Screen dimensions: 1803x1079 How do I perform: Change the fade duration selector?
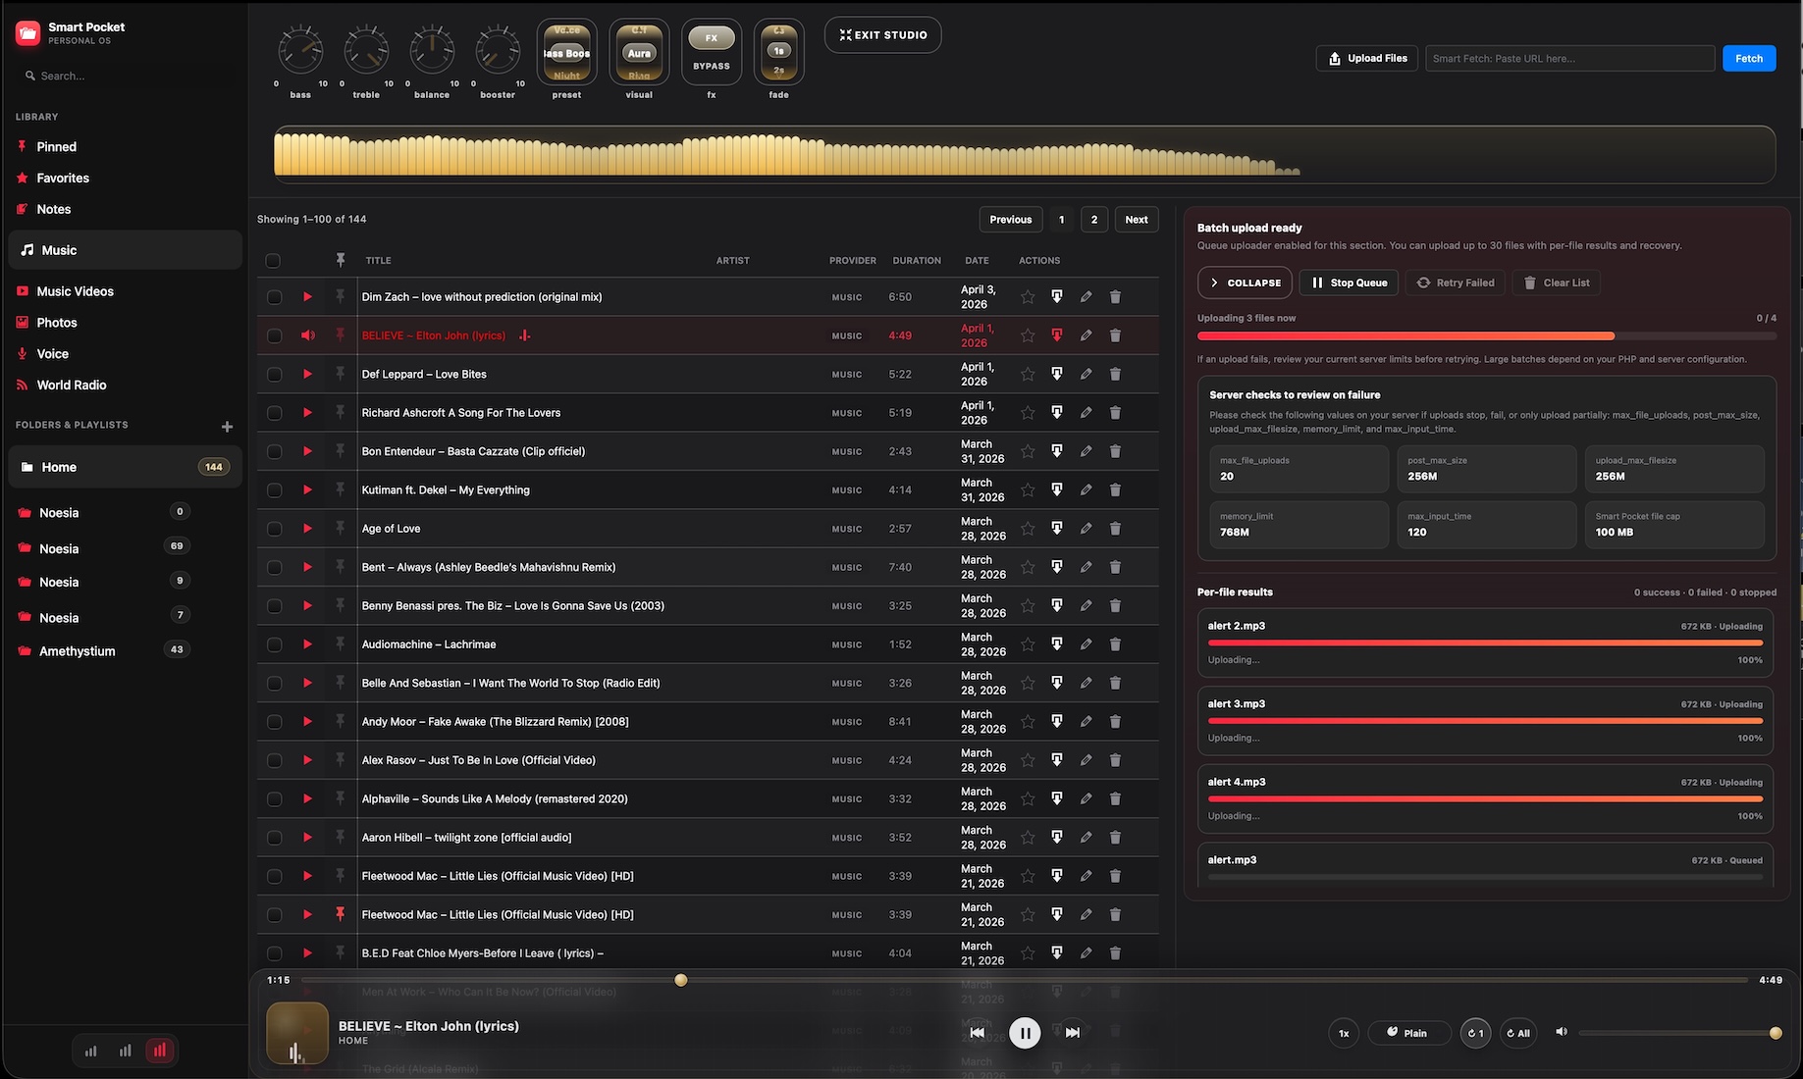coord(778,52)
